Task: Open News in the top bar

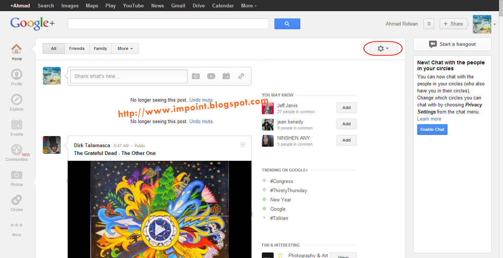Action: pyautogui.click(x=158, y=6)
